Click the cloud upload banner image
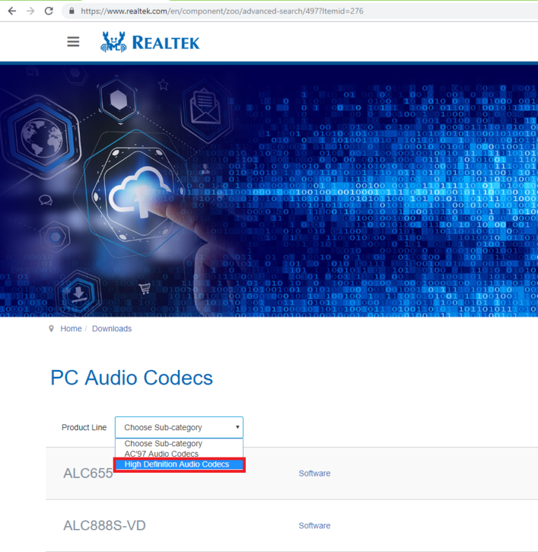 [269, 191]
